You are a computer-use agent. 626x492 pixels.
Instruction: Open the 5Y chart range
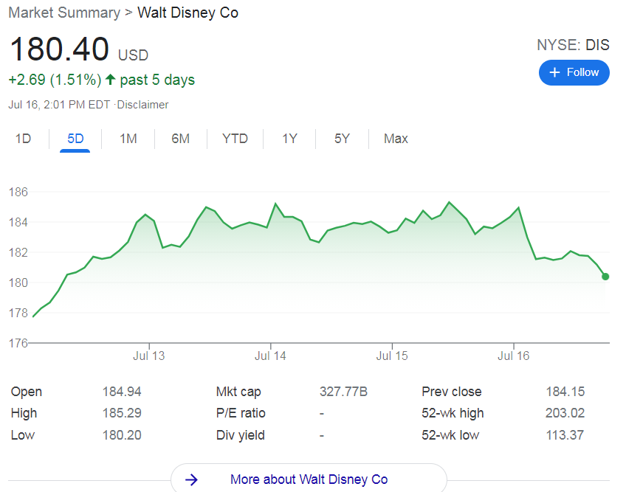click(342, 139)
